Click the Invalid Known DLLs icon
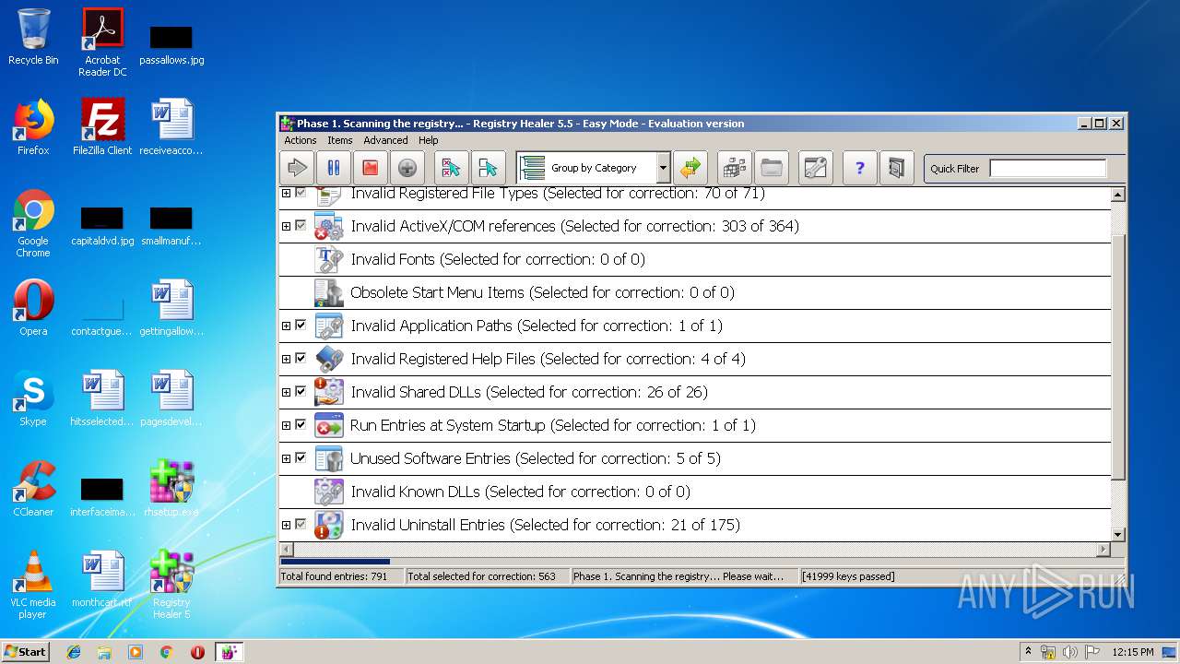This screenshot has width=1180, height=664. click(328, 492)
